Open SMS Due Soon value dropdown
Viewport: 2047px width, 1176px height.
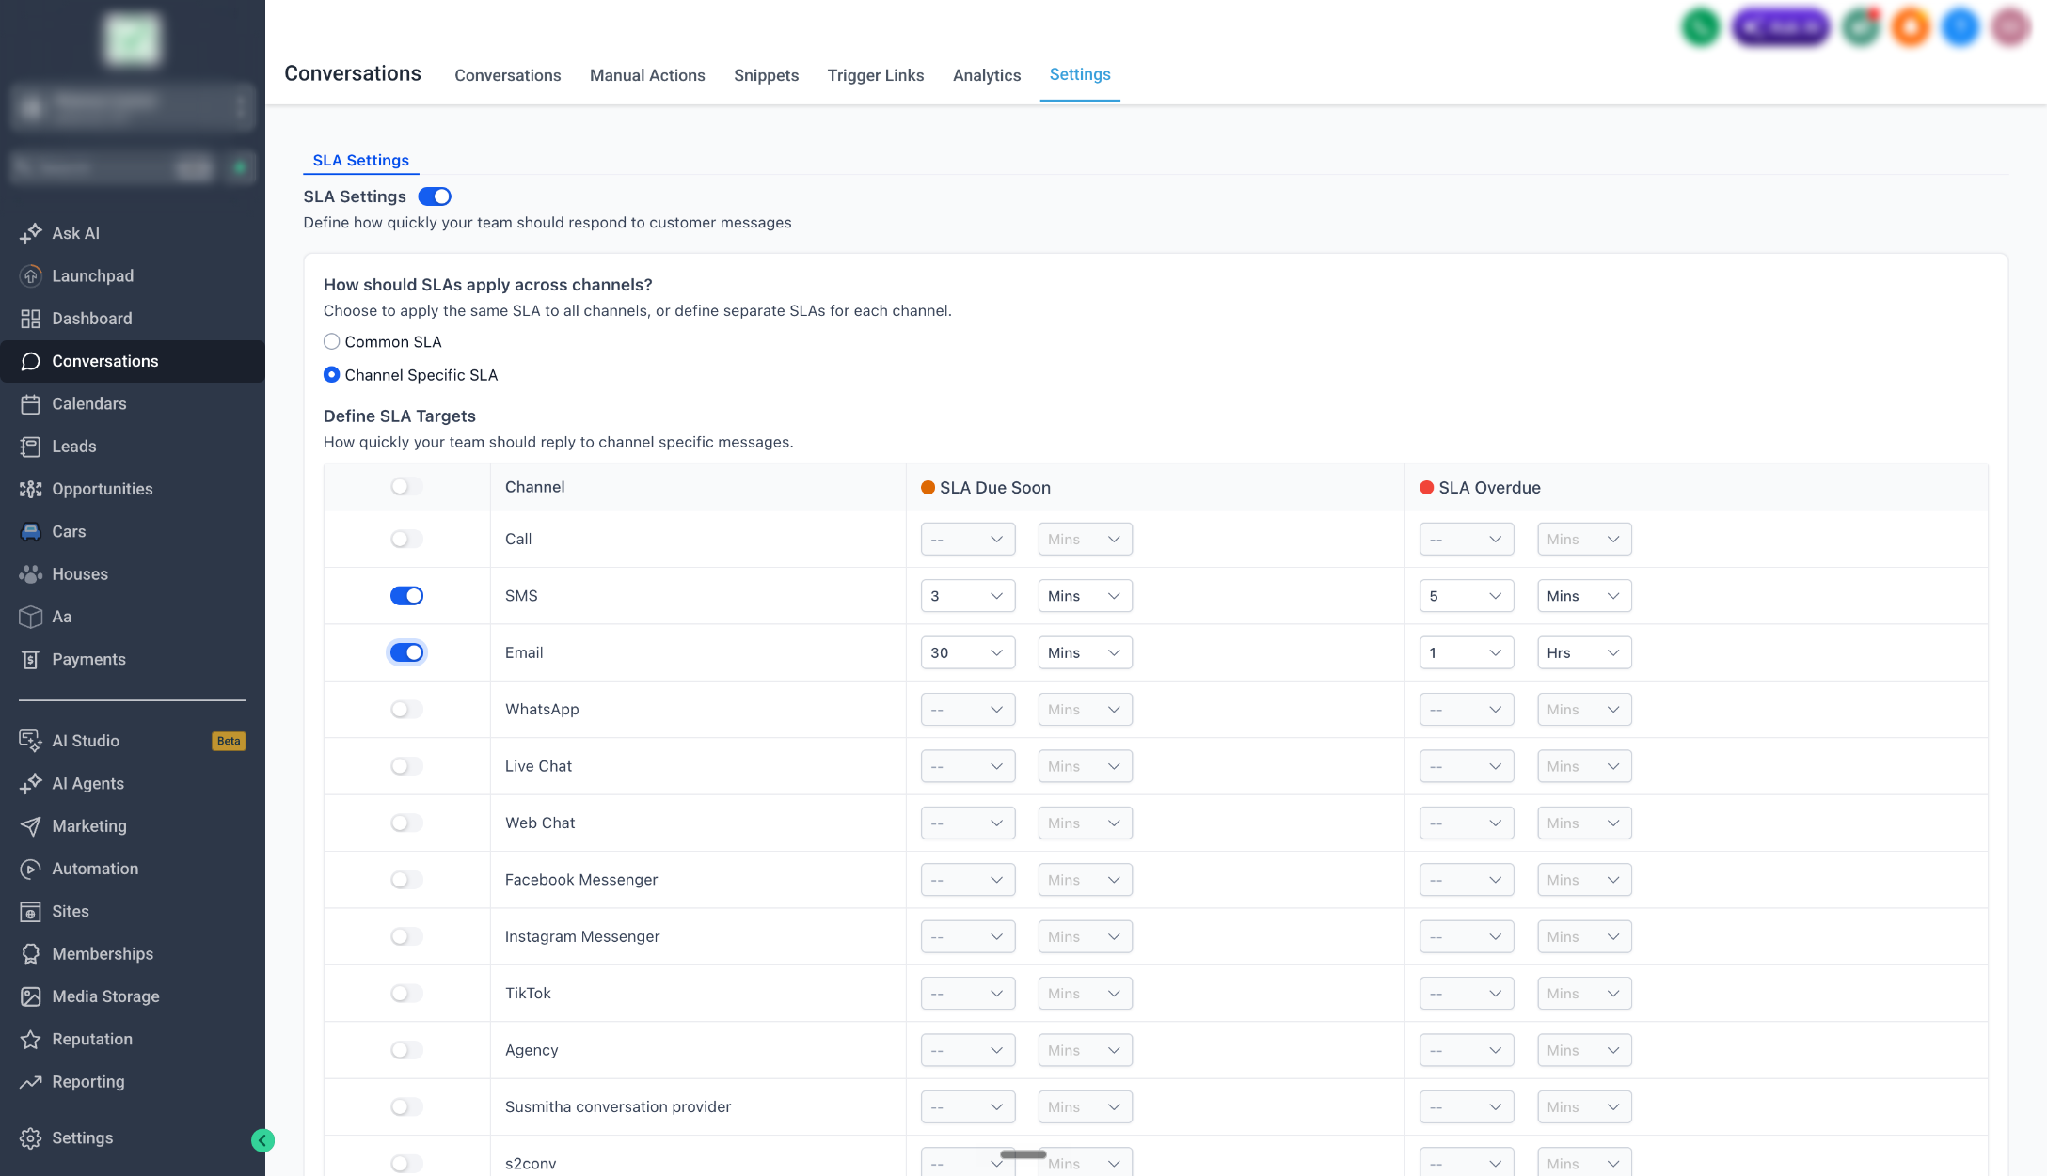tap(968, 596)
